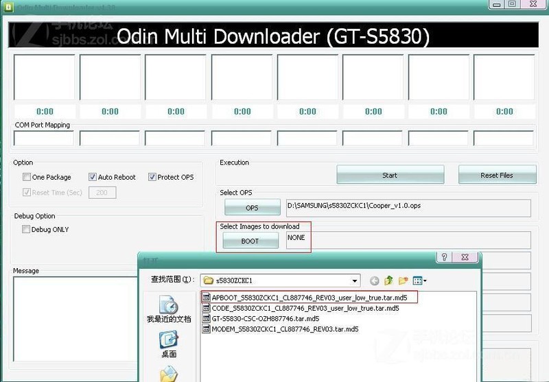Viewport: 549px width, 382px height.
Task: Click the OPS file path field
Action: (x=408, y=208)
